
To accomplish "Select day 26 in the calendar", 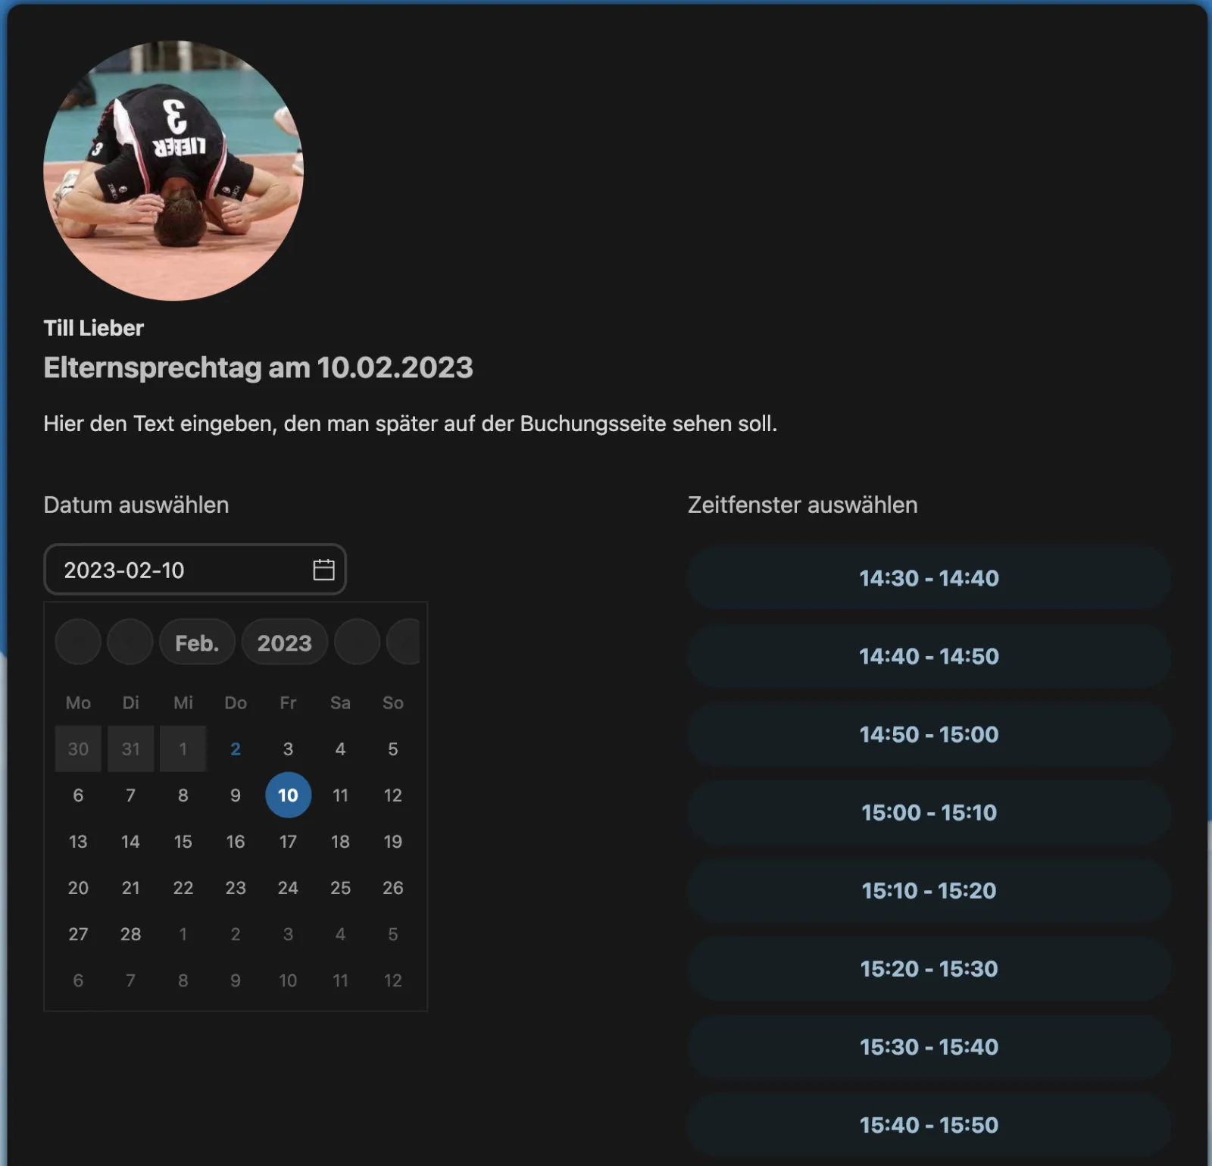I will click(392, 887).
